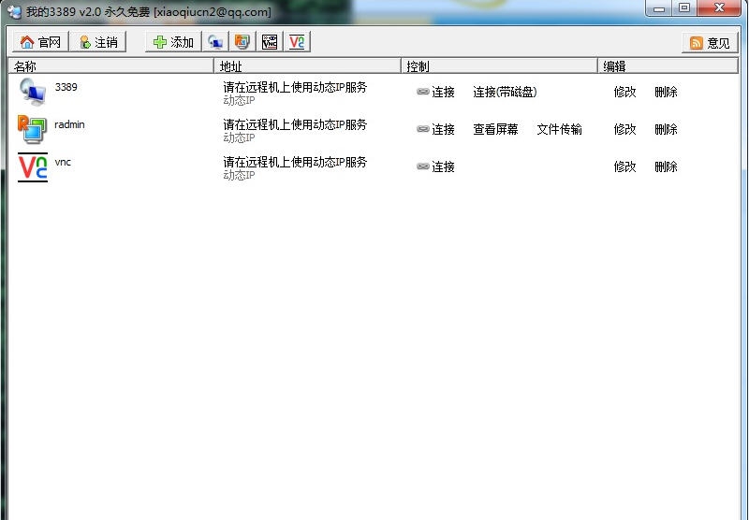This screenshot has width=749, height=520.
Task: Minimize the 我的3389 window
Action: 659,8
